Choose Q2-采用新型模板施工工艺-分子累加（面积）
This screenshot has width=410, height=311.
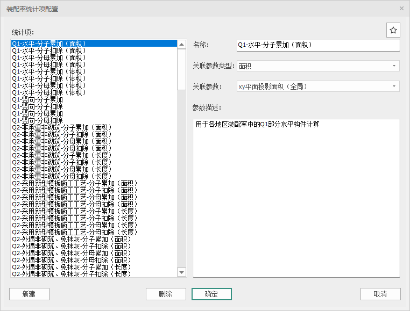point(74,183)
